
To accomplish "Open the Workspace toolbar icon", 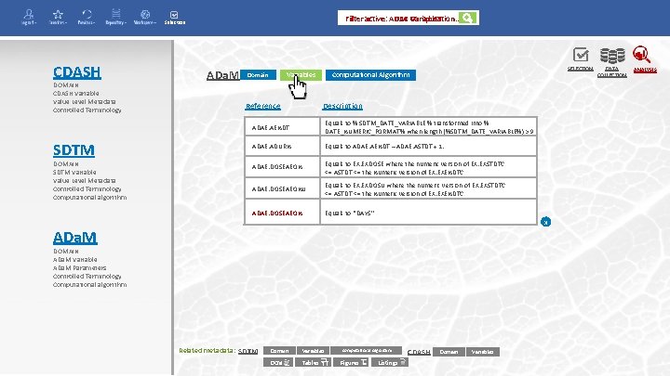I will [x=145, y=15].
